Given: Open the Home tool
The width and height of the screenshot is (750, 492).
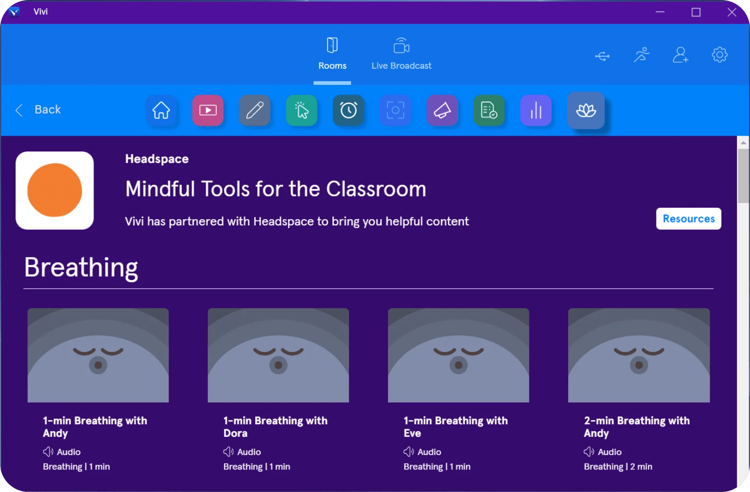Looking at the screenshot, I should [x=161, y=111].
